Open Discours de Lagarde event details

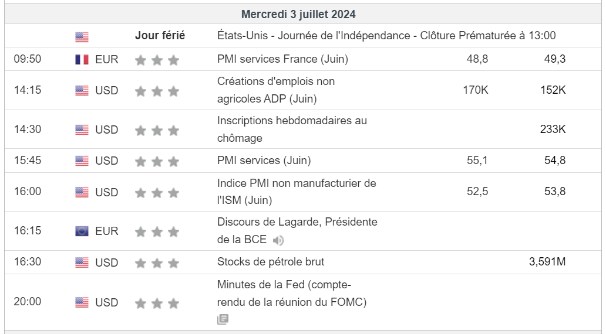(x=297, y=222)
